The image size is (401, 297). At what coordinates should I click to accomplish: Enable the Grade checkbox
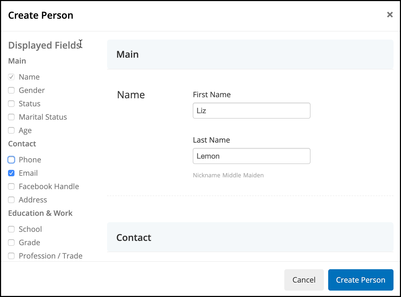11,243
